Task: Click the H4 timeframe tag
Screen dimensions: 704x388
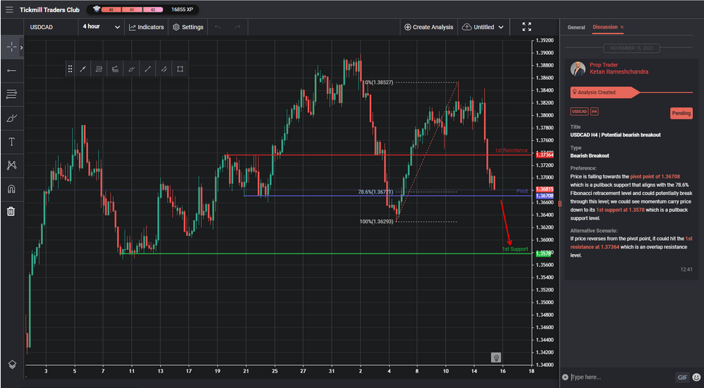Action: pyautogui.click(x=594, y=111)
